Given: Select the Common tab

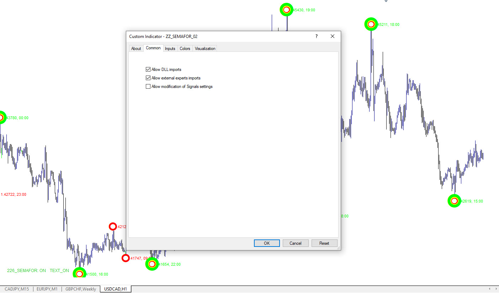Looking at the screenshot, I should pyautogui.click(x=153, y=48).
